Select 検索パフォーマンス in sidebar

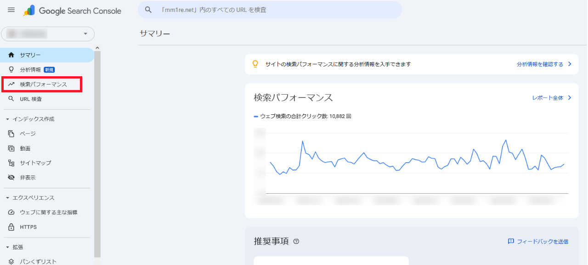43,85
